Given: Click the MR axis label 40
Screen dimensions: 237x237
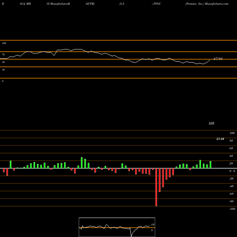Looking at the screenshot, I should click(x=231, y=156).
